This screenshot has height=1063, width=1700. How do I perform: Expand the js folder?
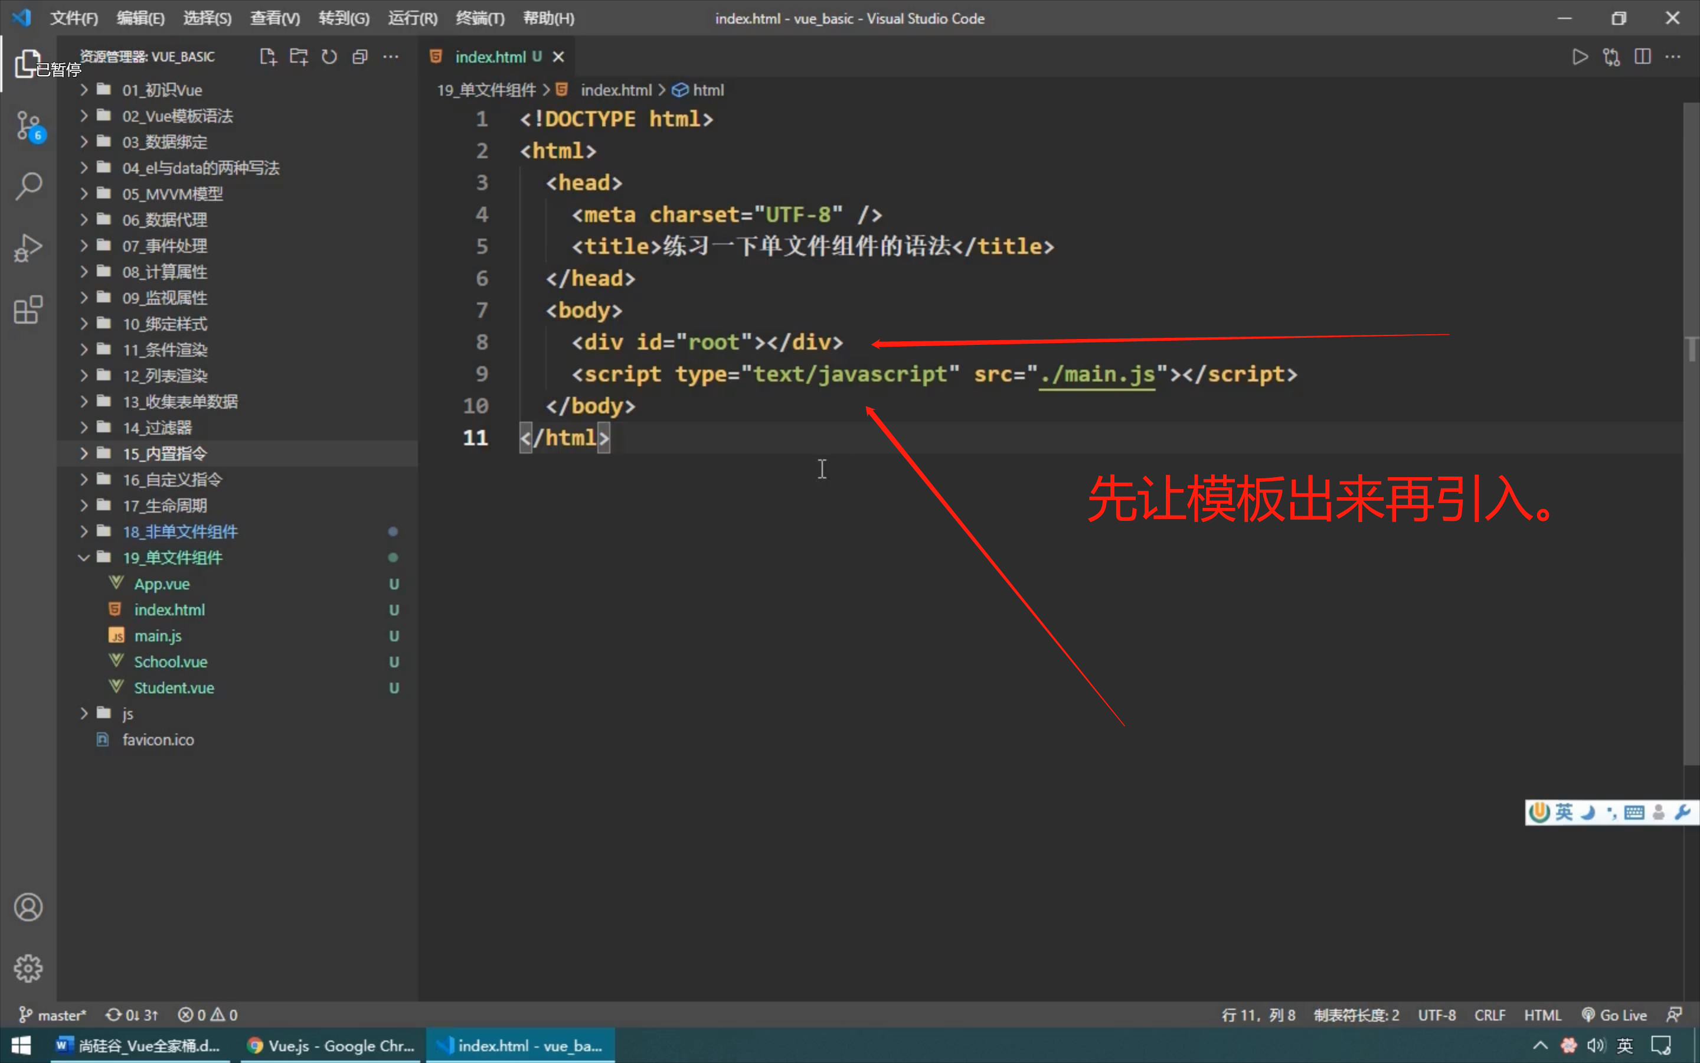pyautogui.click(x=237, y=713)
